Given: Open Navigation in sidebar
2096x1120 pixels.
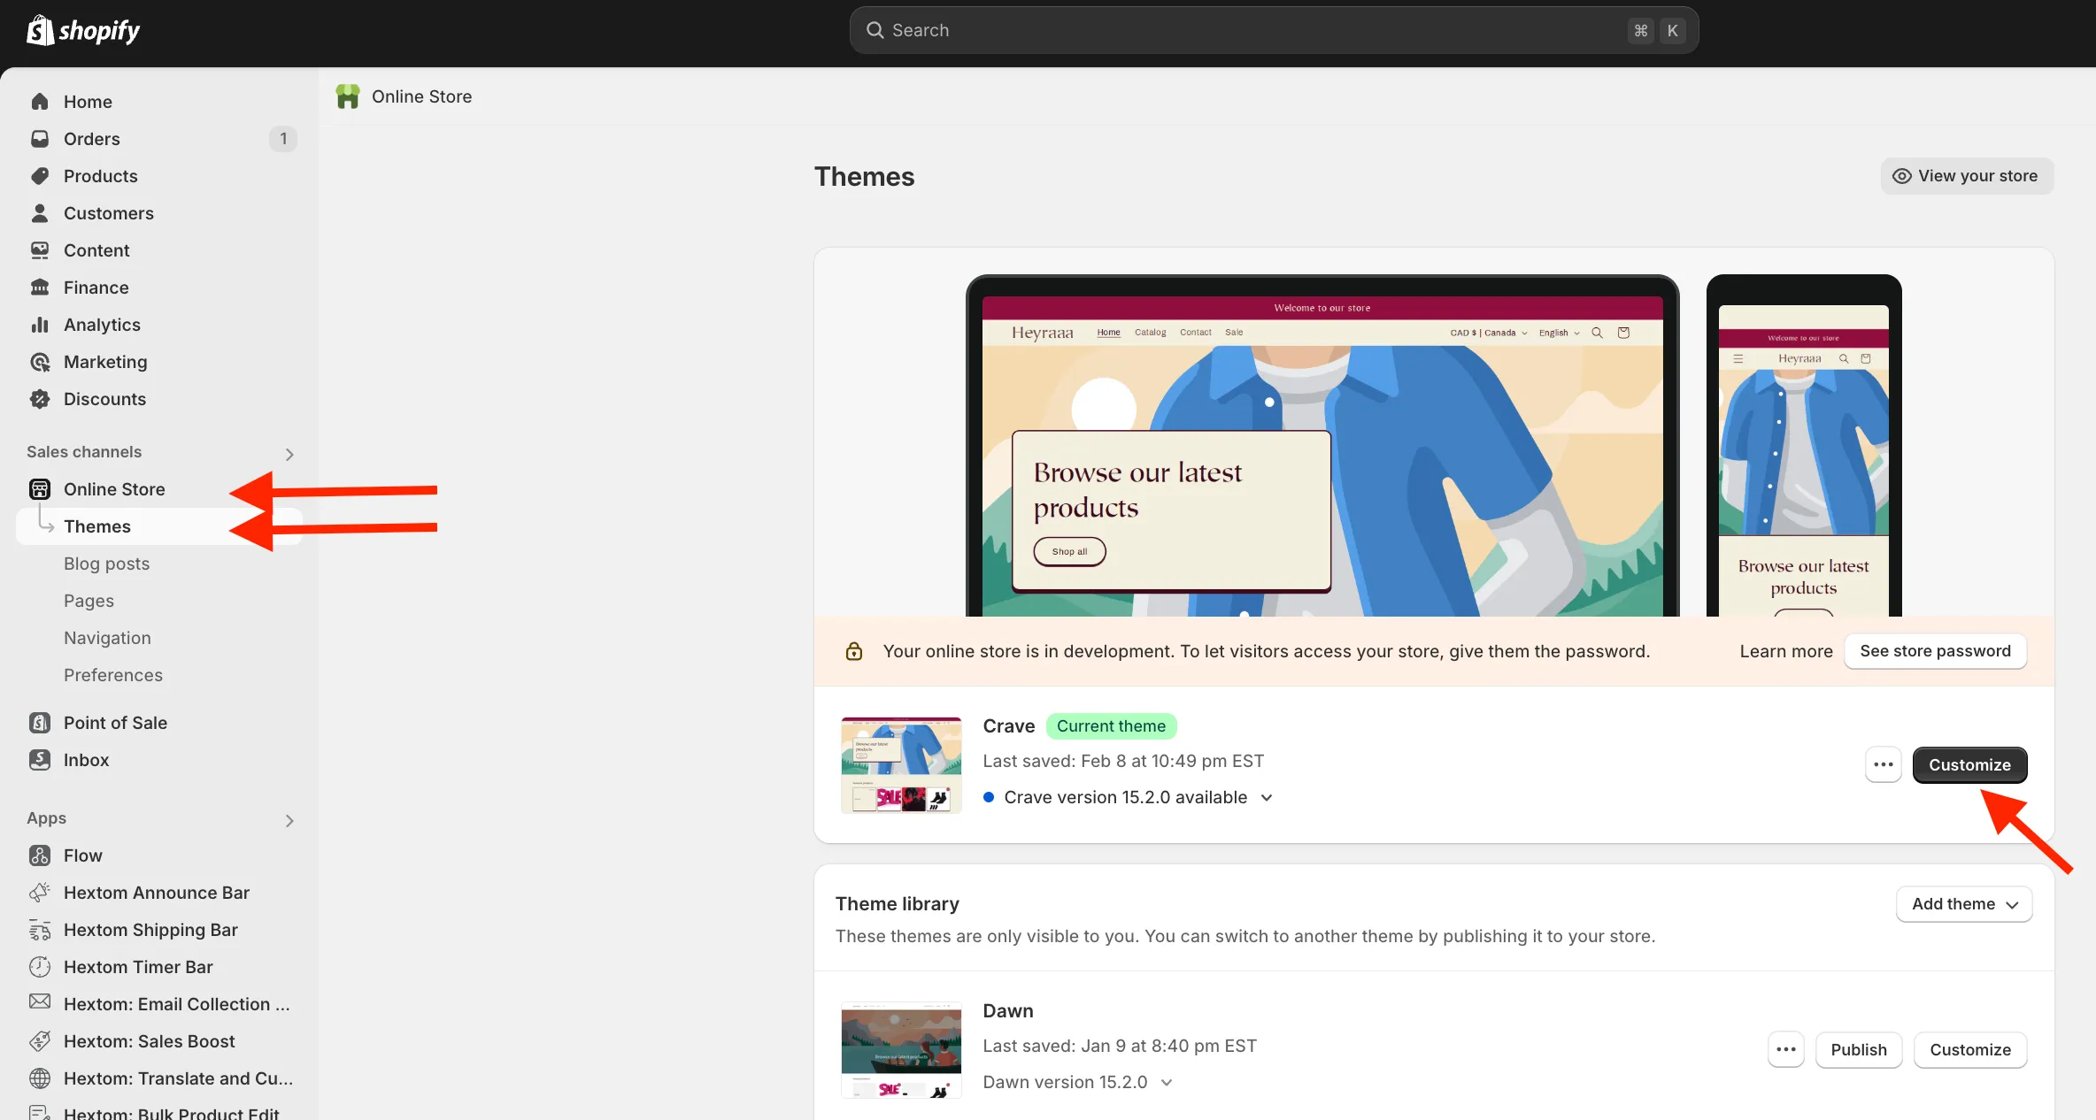Looking at the screenshot, I should pyautogui.click(x=107, y=638).
